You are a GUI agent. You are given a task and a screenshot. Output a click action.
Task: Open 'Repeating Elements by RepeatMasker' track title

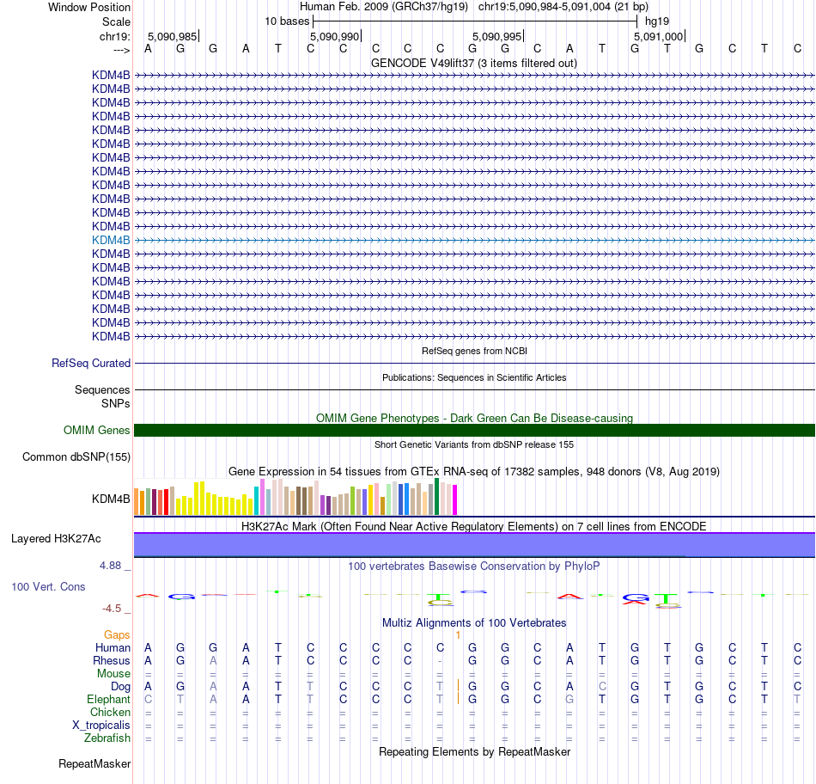coord(475,751)
